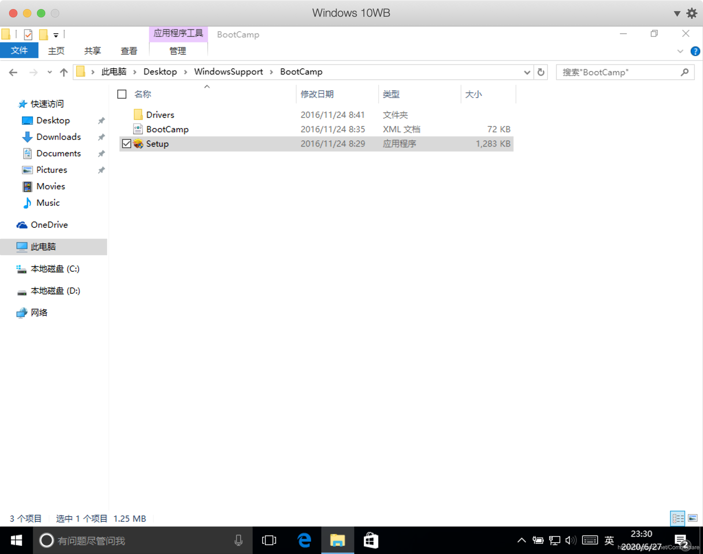
Task: Expand the ribbon with the chevron
Action: [680, 52]
